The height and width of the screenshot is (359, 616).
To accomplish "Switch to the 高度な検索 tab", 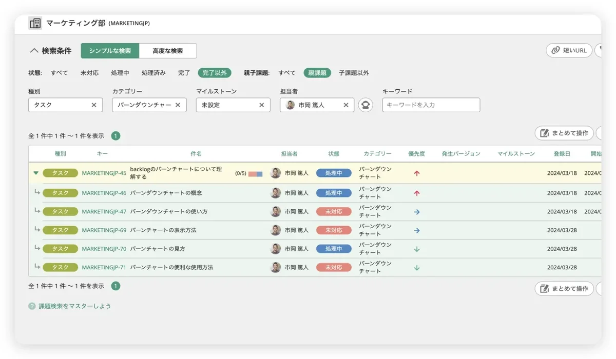I will click(x=168, y=51).
